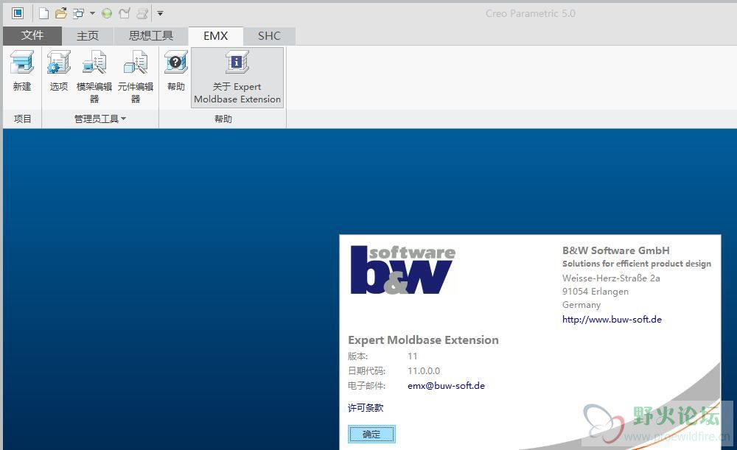Expand the windows switcher dropdown arrow
Viewport: 737px width, 450px height.
pyautogui.click(x=92, y=13)
